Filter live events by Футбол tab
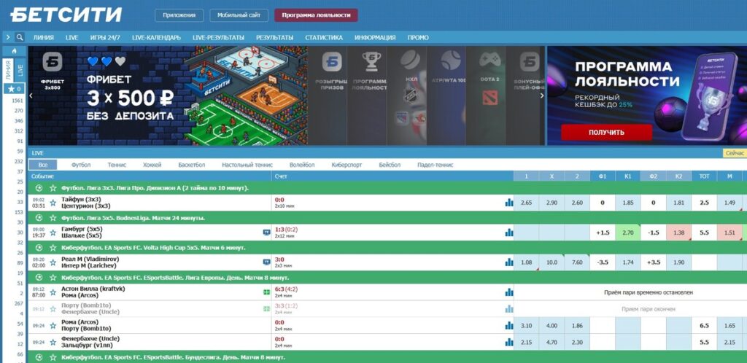The image size is (747, 363). point(81,165)
